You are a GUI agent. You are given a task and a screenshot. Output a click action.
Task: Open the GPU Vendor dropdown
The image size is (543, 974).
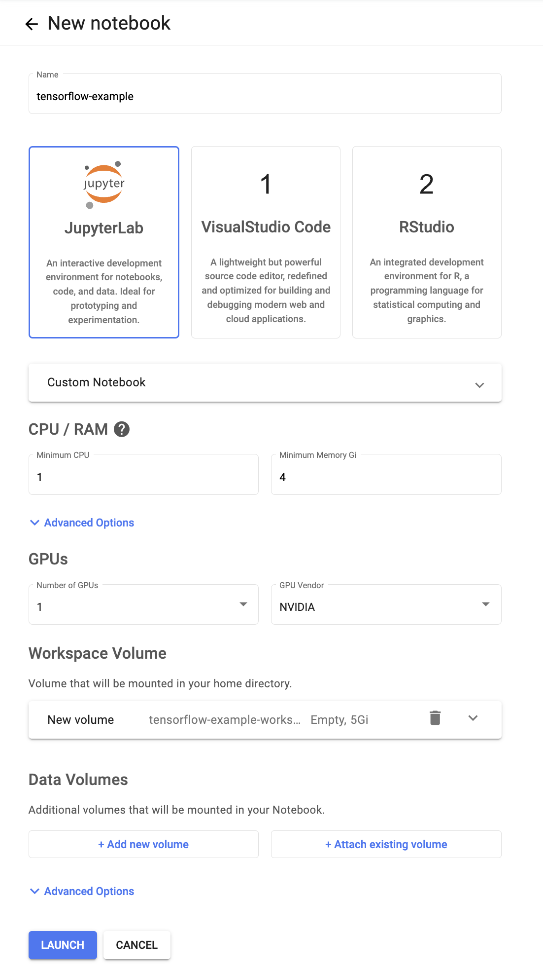pos(386,604)
